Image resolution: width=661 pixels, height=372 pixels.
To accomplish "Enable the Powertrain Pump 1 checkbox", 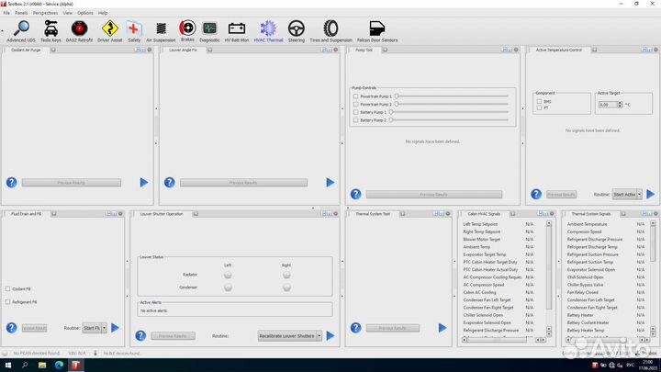I will click(x=356, y=96).
